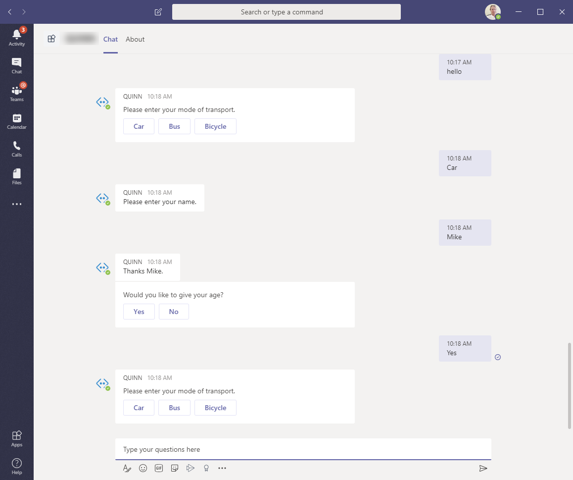
Task: Open text formatting options
Action: point(127,468)
